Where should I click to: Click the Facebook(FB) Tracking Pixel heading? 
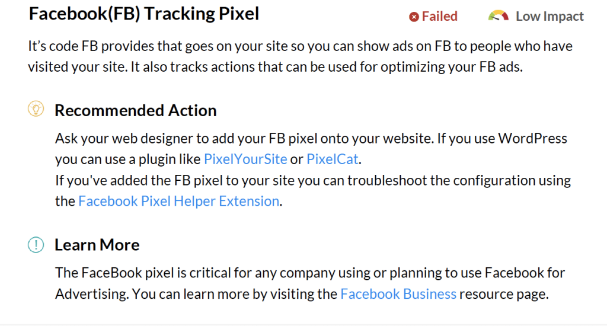click(x=143, y=14)
